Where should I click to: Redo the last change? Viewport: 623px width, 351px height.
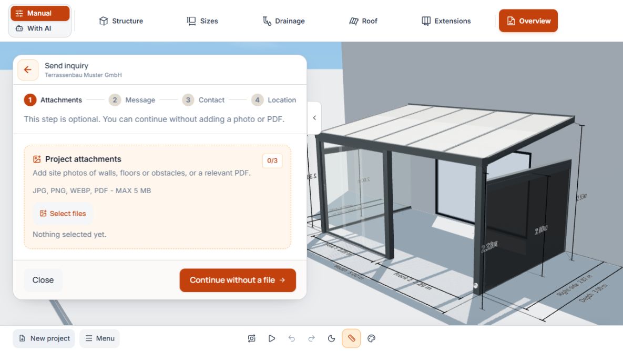tap(311, 339)
